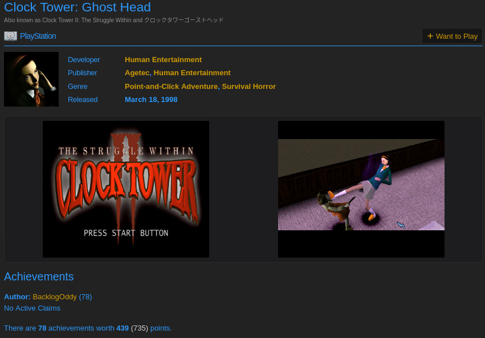This screenshot has height=338, width=485.
Task: Open the Survival Horror genre link
Action: [248, 87]
